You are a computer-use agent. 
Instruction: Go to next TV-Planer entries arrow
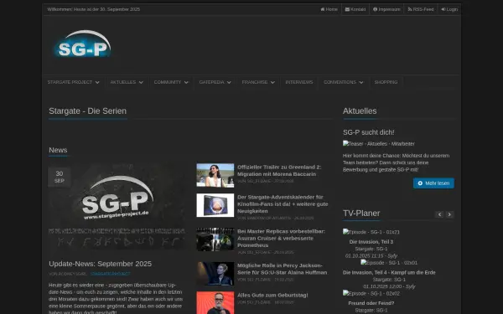tap(449, 214)
